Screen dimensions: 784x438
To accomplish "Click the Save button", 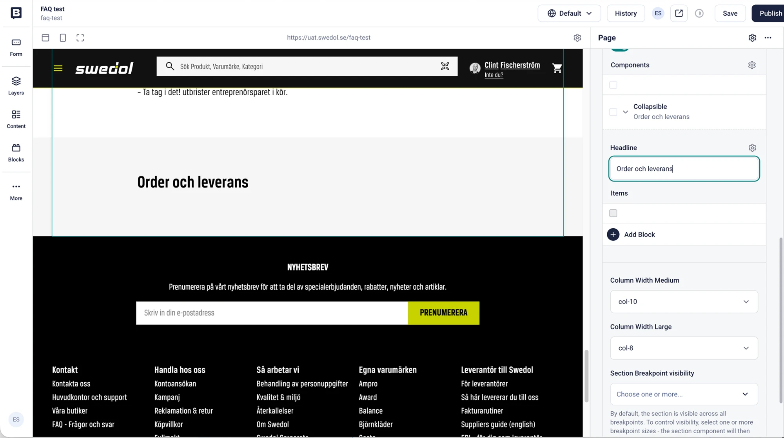I will pyautogui.click(x=730, y=13).
